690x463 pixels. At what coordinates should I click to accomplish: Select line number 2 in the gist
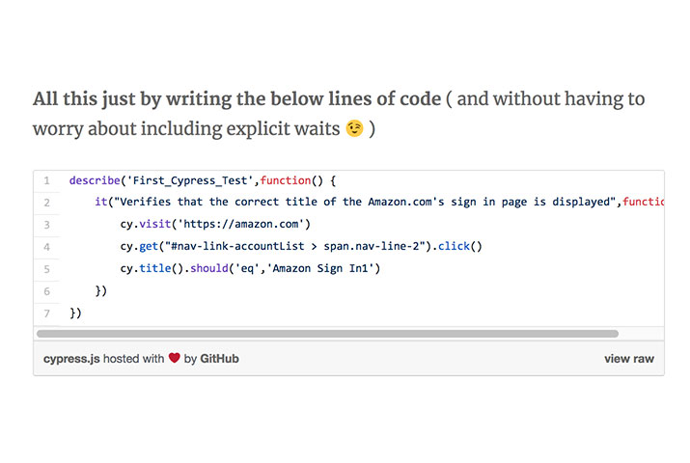(46, 203)
